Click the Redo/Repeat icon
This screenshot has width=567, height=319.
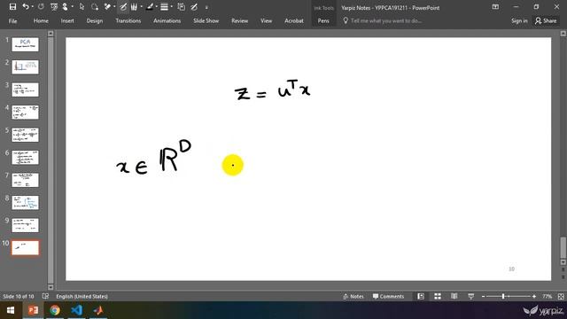(x=41, y=7)
